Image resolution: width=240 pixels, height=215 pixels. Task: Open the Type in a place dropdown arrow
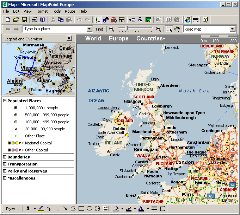tap(90, 29)
